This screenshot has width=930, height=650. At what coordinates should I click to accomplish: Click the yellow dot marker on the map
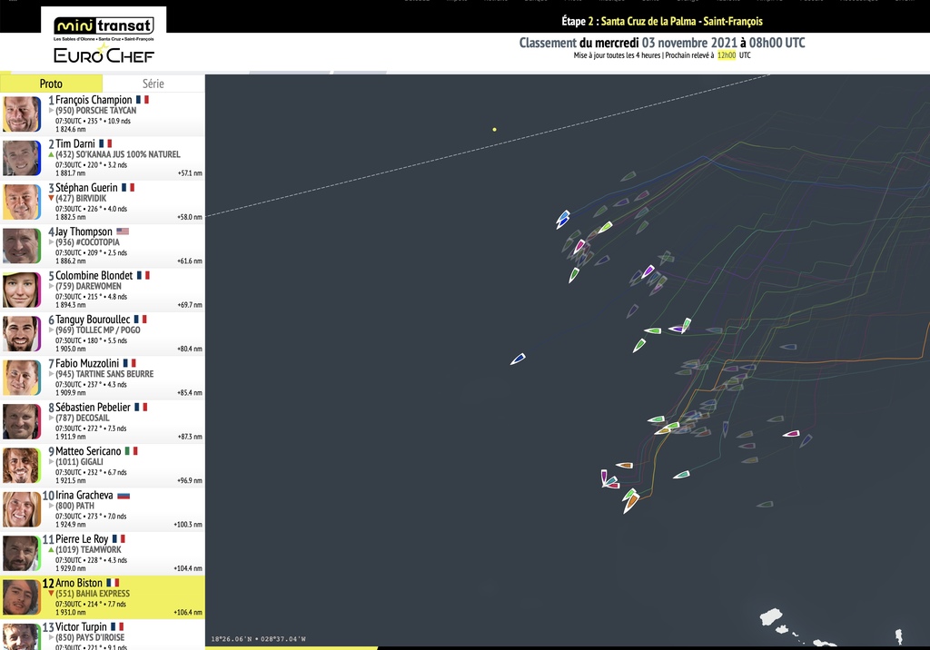[495, 129]
